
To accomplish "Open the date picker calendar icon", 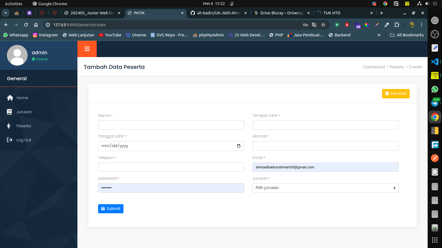I will pos(239,146).
